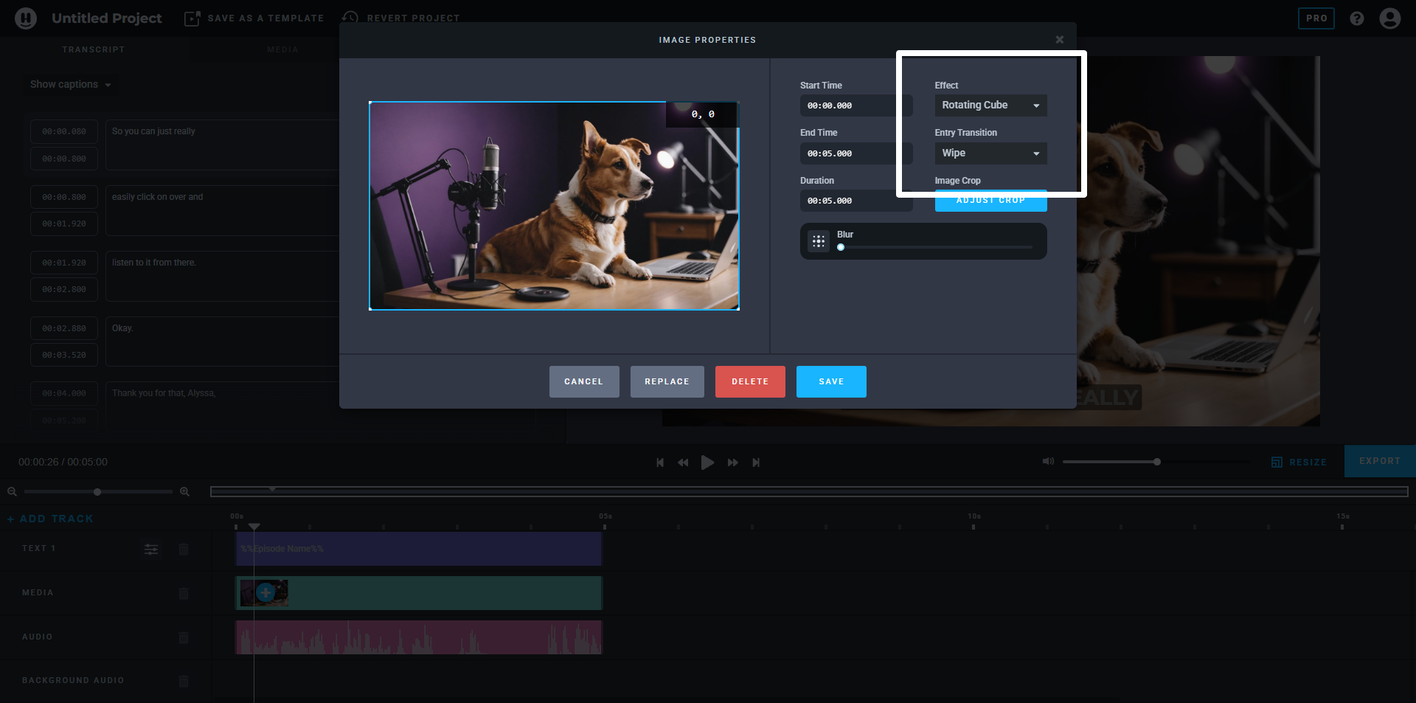Click the 0, 0 position readout

pyautogui.click(x=703, y=114)
